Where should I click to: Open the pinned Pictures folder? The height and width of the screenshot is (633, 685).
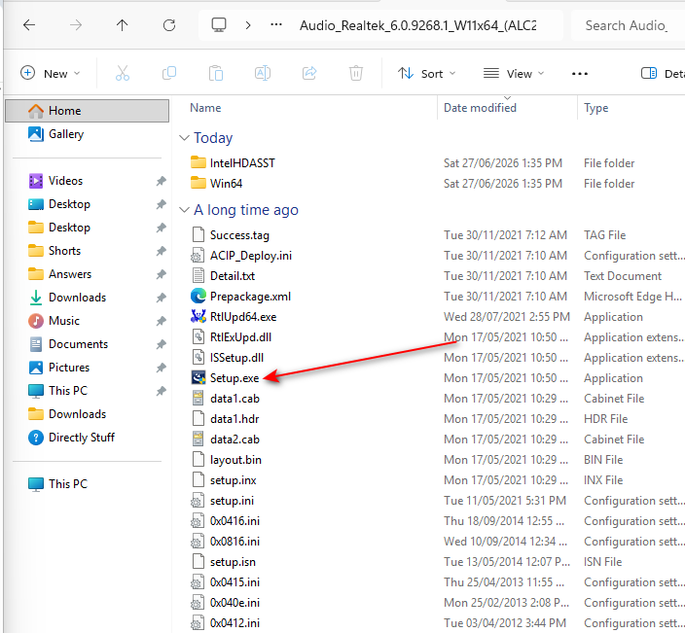69,368
